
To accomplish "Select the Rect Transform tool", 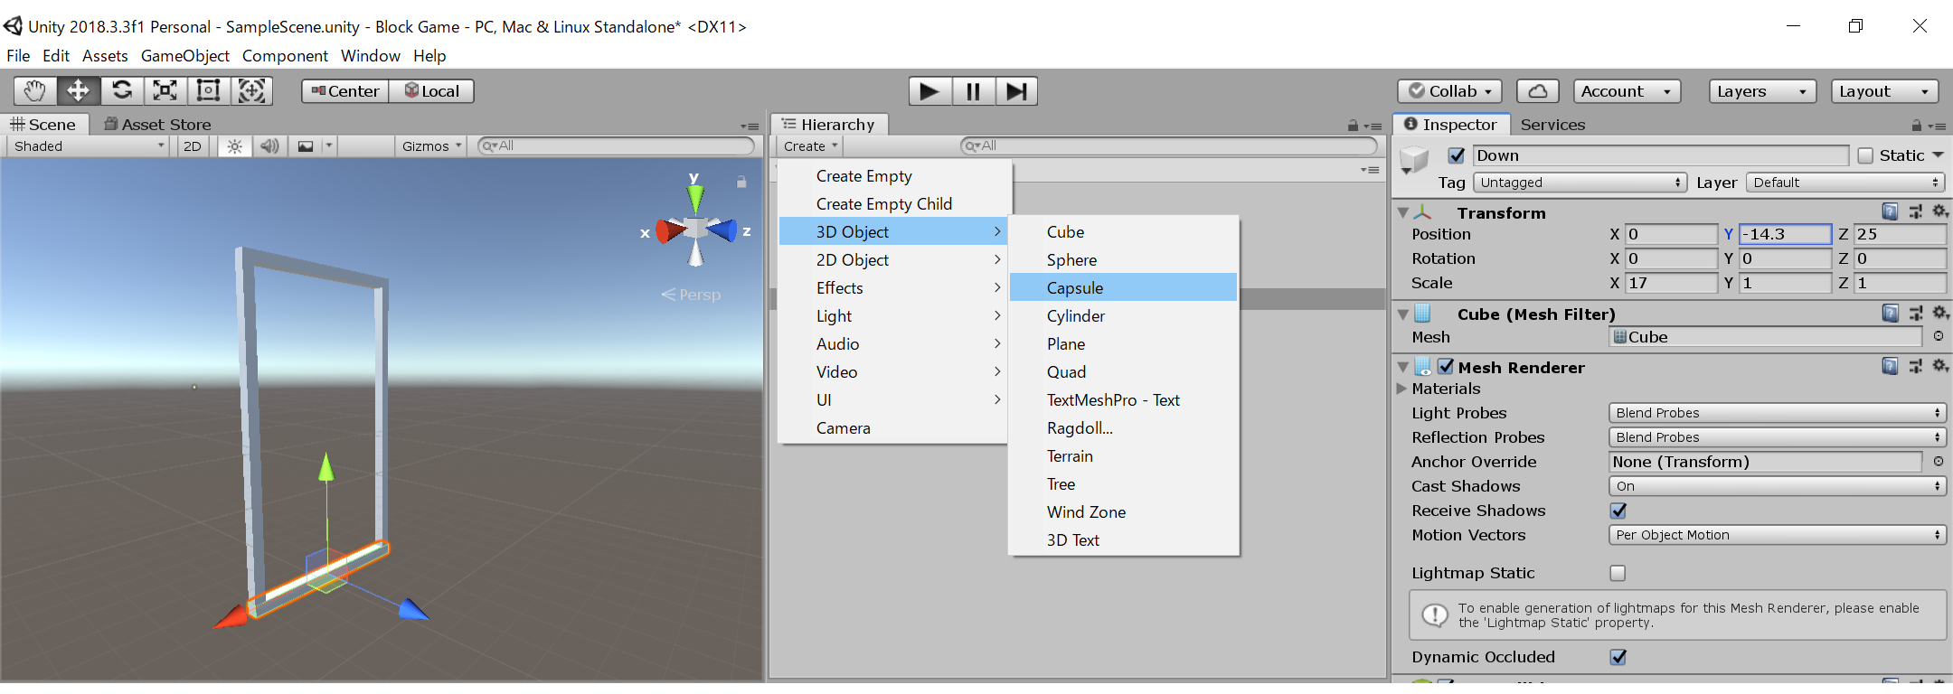I will [209, 91].
